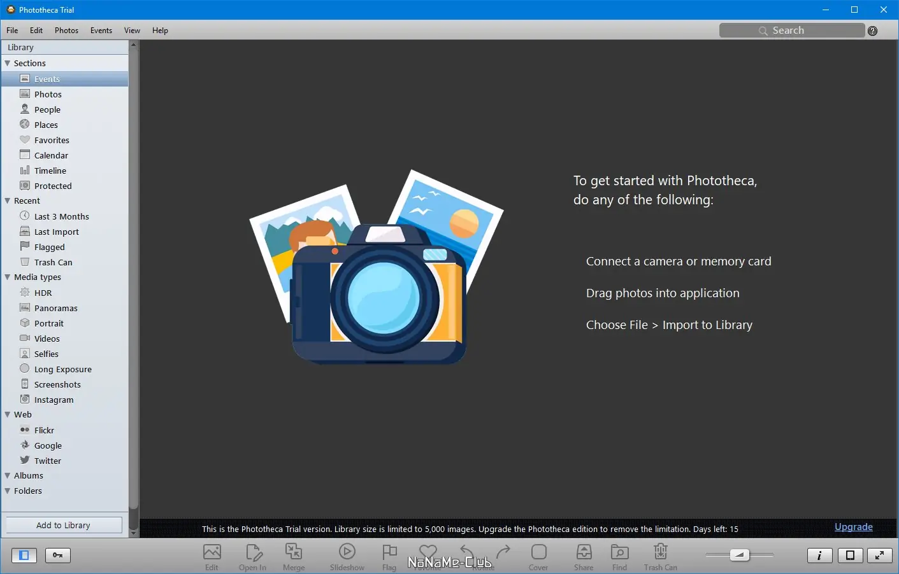Collapse the Sections group
The width and height of the screenshot is (899, 574).
coord(8,63)
